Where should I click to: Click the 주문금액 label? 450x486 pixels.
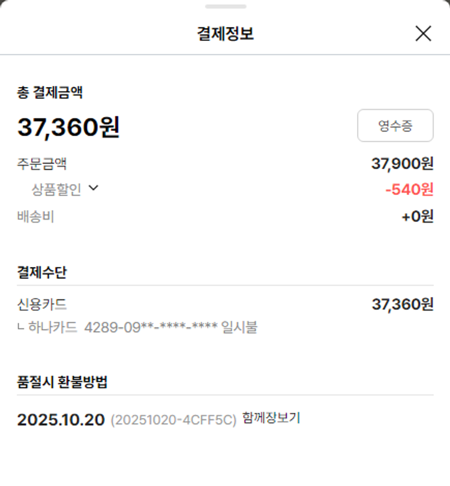pos(42,163)
